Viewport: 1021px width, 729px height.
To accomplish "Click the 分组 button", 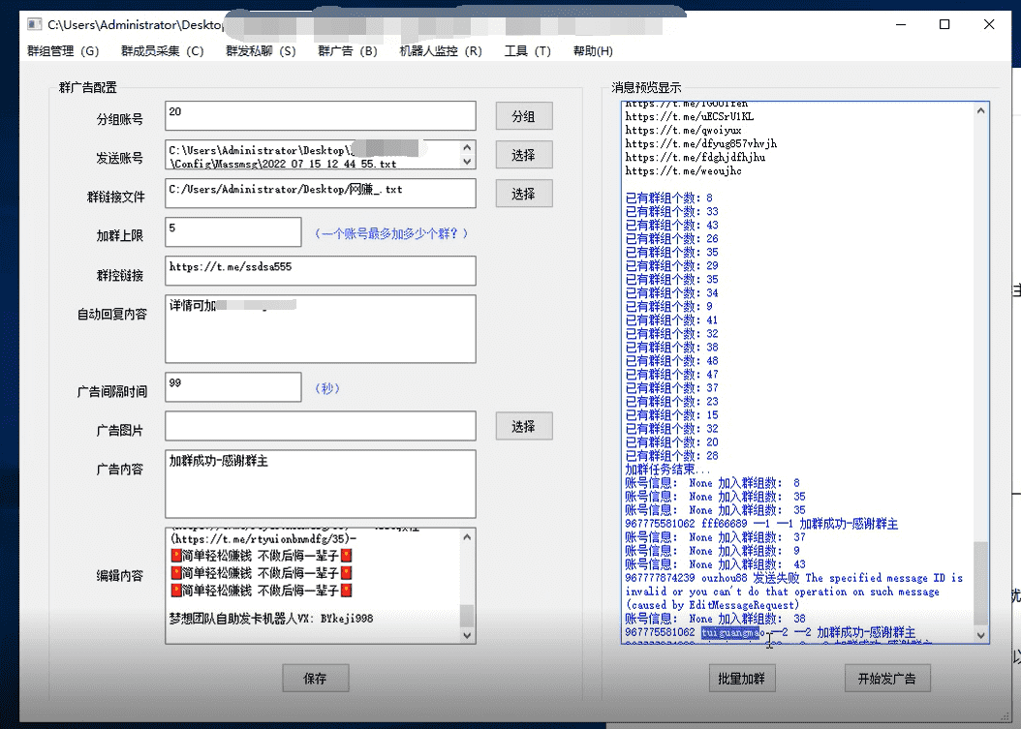I will tap(523, 116).
